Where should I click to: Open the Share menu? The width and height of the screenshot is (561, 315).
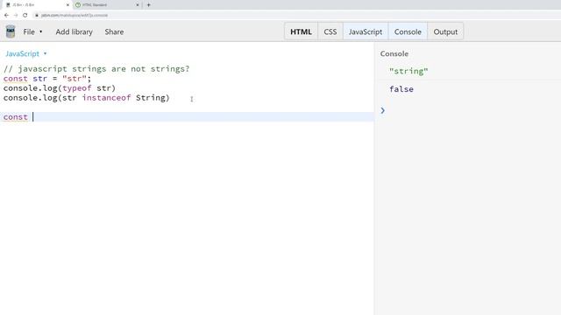pyautogui.click(x=114, y=31)
